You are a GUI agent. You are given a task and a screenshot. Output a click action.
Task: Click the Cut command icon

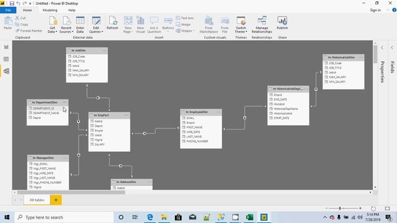(17, 18)
